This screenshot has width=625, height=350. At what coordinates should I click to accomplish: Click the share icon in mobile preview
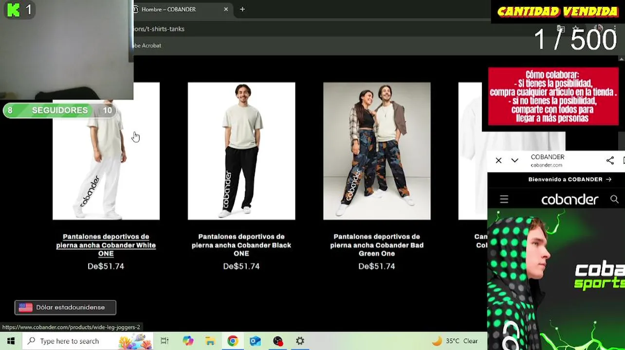tap(610, 160)
